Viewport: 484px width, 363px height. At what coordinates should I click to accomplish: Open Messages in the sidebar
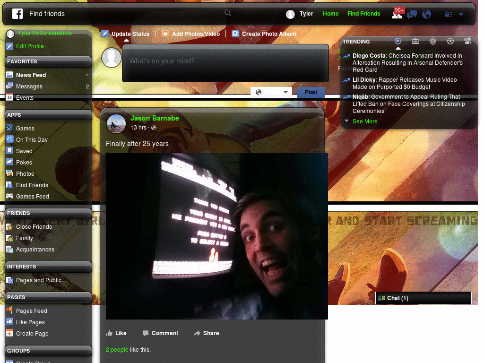(29, 86)
